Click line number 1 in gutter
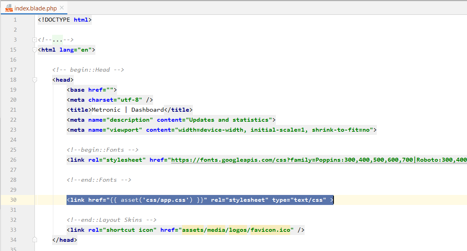 pos(15,20)
